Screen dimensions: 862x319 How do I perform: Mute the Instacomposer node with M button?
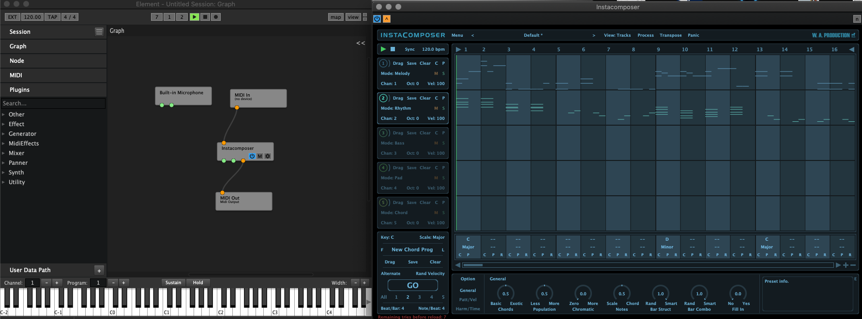259,156
